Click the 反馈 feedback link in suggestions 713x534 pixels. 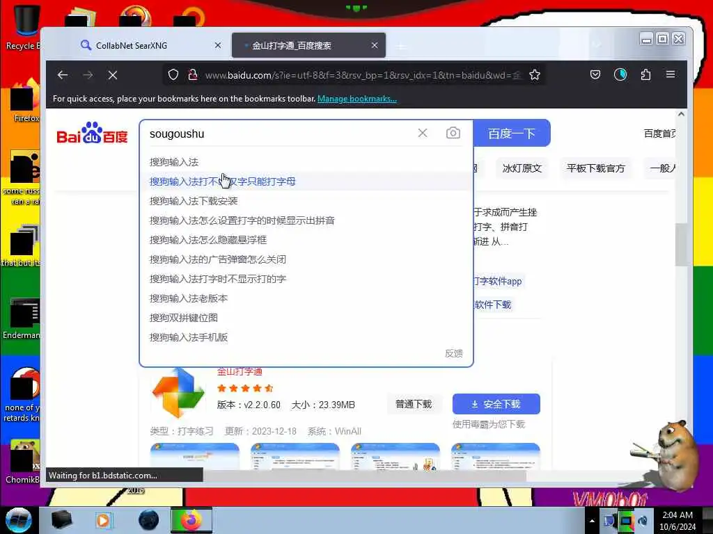tap(453, 353)
